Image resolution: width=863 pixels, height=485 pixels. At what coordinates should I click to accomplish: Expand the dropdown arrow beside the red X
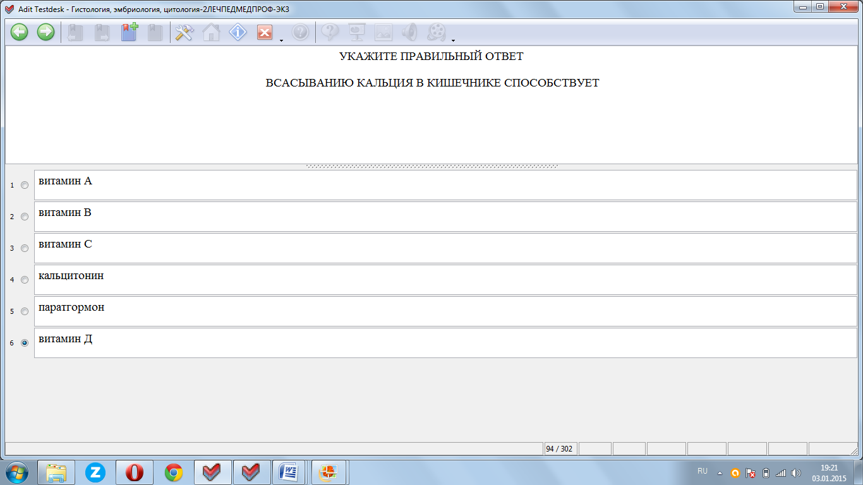[x=281, y=40]
